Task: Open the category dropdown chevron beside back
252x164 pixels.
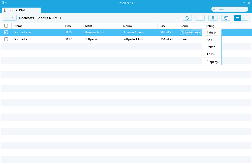Action: coord(13,18)
